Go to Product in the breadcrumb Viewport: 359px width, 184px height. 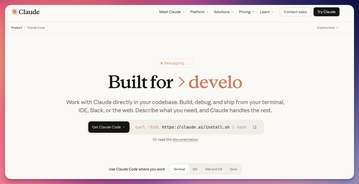pos(17,28)
